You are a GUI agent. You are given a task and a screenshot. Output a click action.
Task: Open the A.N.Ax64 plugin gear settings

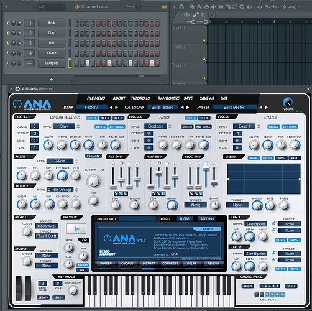tap(17, 89)
